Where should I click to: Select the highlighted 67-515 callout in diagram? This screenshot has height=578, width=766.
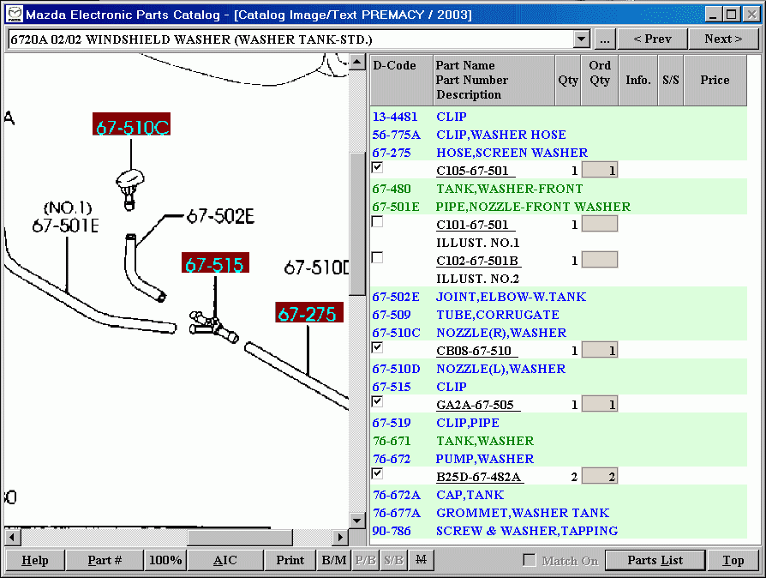215,264
